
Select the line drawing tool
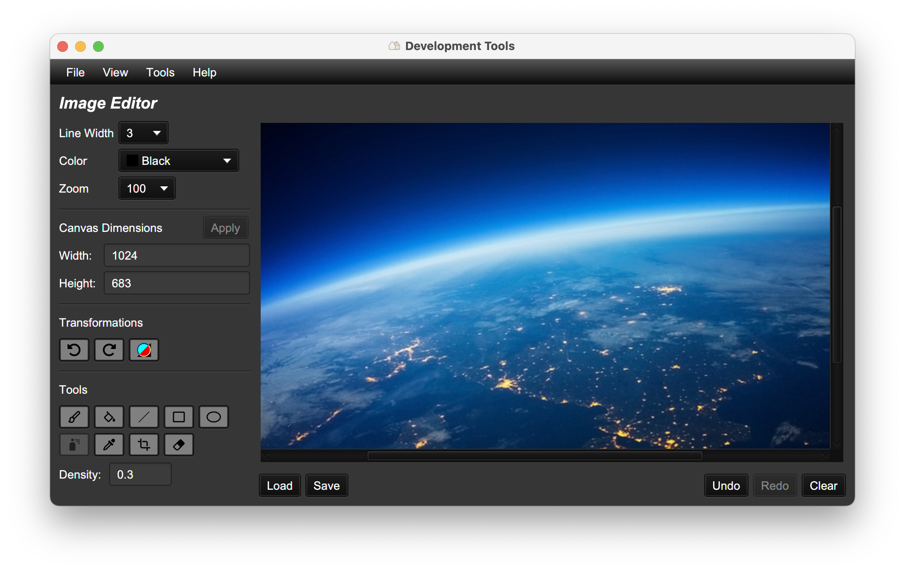[144, 417]
